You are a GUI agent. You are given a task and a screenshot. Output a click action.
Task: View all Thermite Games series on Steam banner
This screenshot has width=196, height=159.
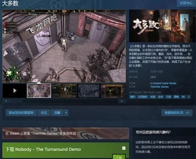[x=65, y=133]
